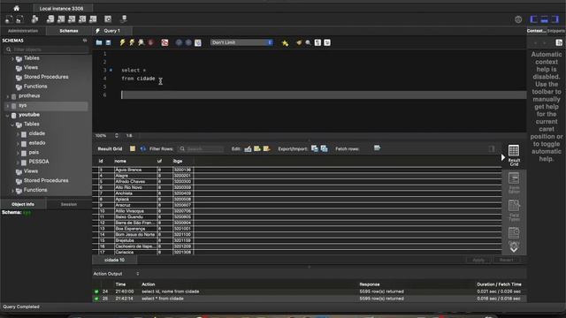
Task: Save snippet with the star icon
Action: click(285, 43)
